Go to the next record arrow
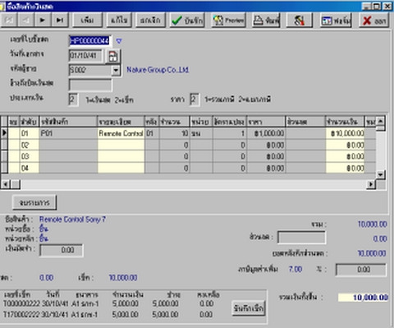The height and width of the screenshot is (328, 394). [43, 21]
